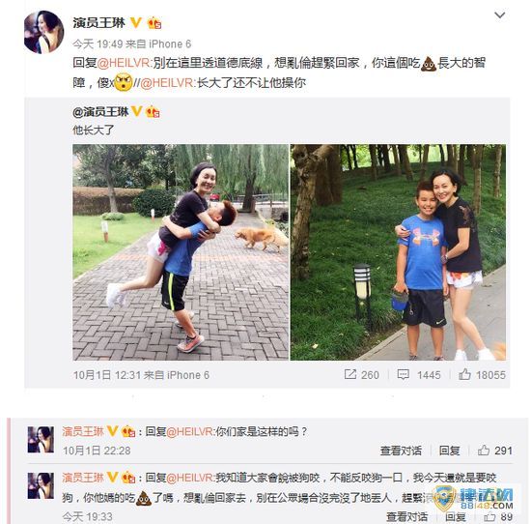Open the right photo under the trees
Image resolution: width=531 pixels, height=524 pixels.
398,252
